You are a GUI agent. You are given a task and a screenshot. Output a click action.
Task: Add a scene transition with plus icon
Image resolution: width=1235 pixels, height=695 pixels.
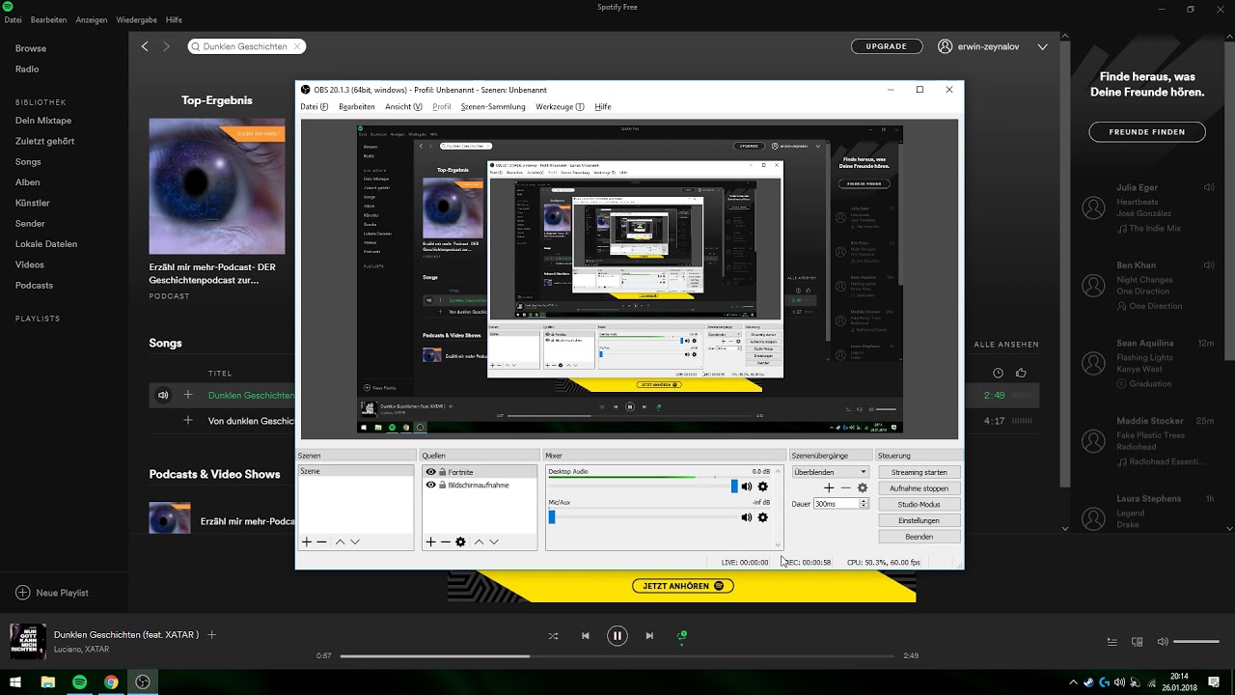coord(829,487)
